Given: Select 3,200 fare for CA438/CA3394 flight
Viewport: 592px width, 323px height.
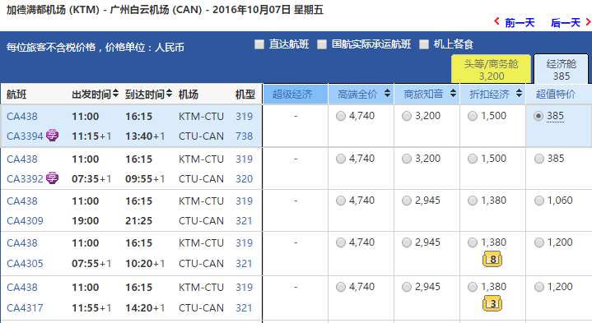Looking at the screenshot, I should tap(407, 116).
